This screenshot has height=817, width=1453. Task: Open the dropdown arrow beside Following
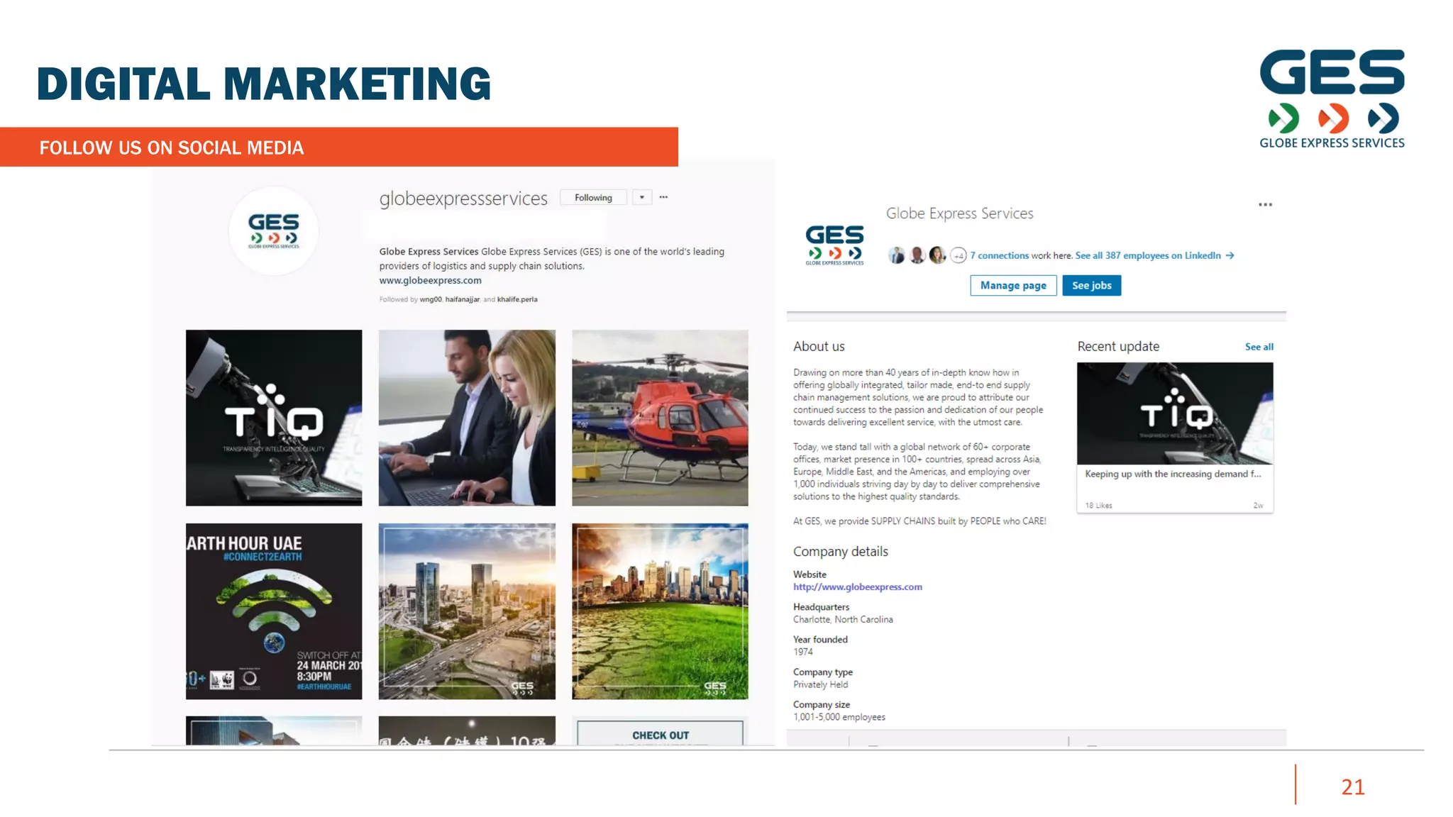click(641, 198)
